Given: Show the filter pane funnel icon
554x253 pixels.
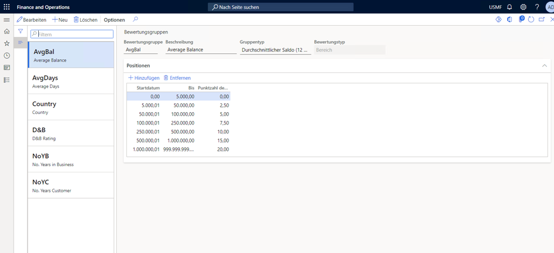Looking at the screenshot, I should [21, 32].
